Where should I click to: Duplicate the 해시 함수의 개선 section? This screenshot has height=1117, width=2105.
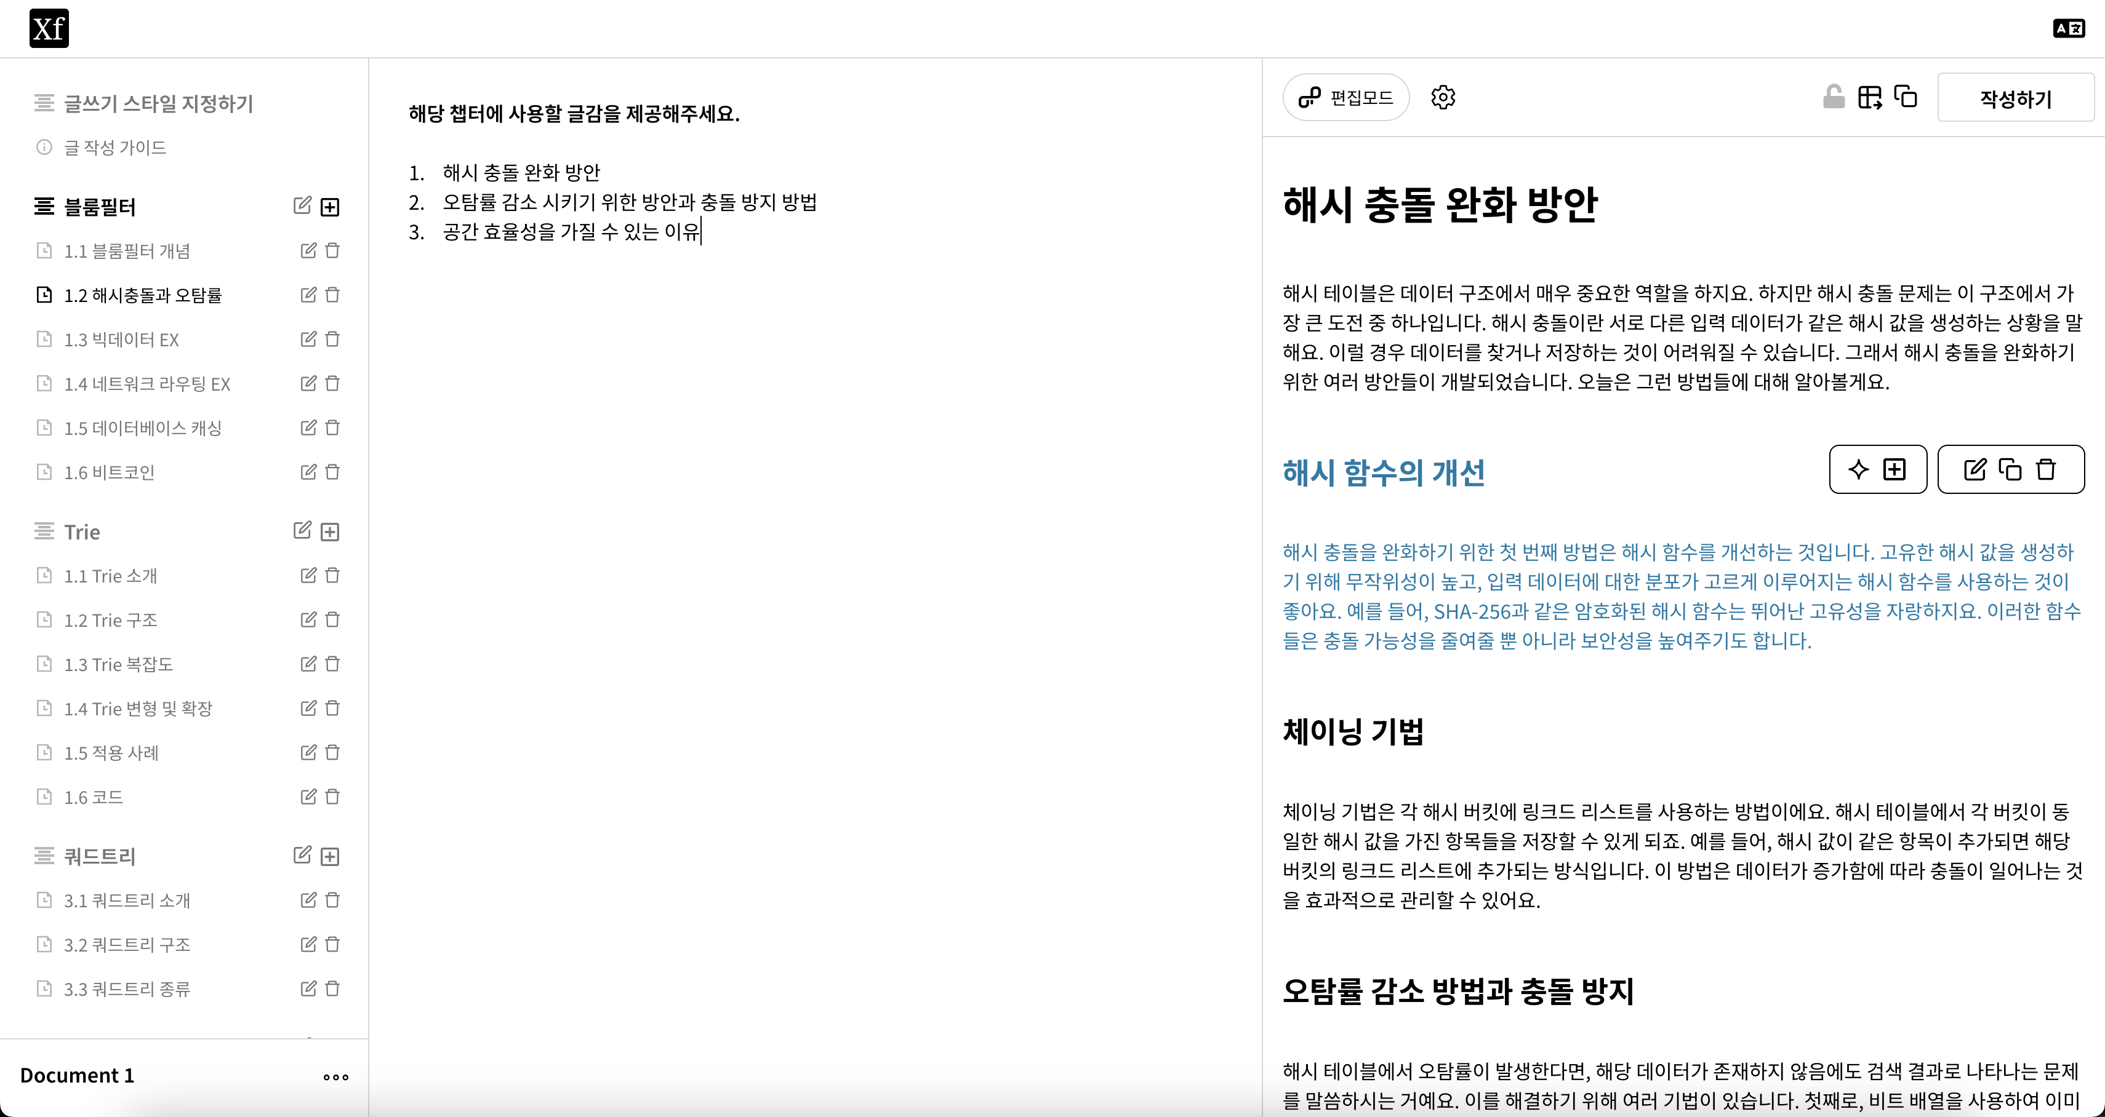click(2010, 469)
